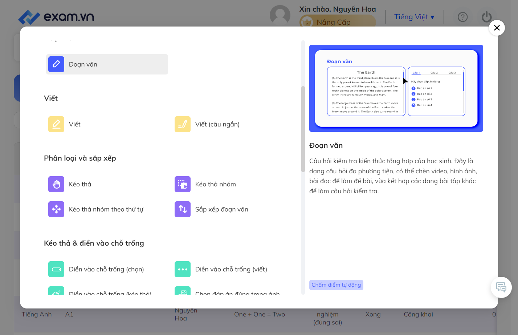Pick the Viết (câu ngắn) icon

183,124
